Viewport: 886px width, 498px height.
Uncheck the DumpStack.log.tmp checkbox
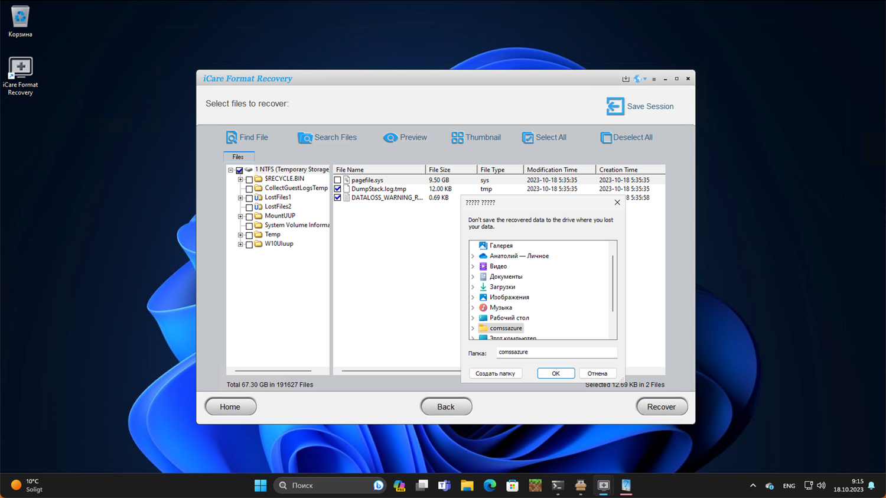click(x=337, y=189)
